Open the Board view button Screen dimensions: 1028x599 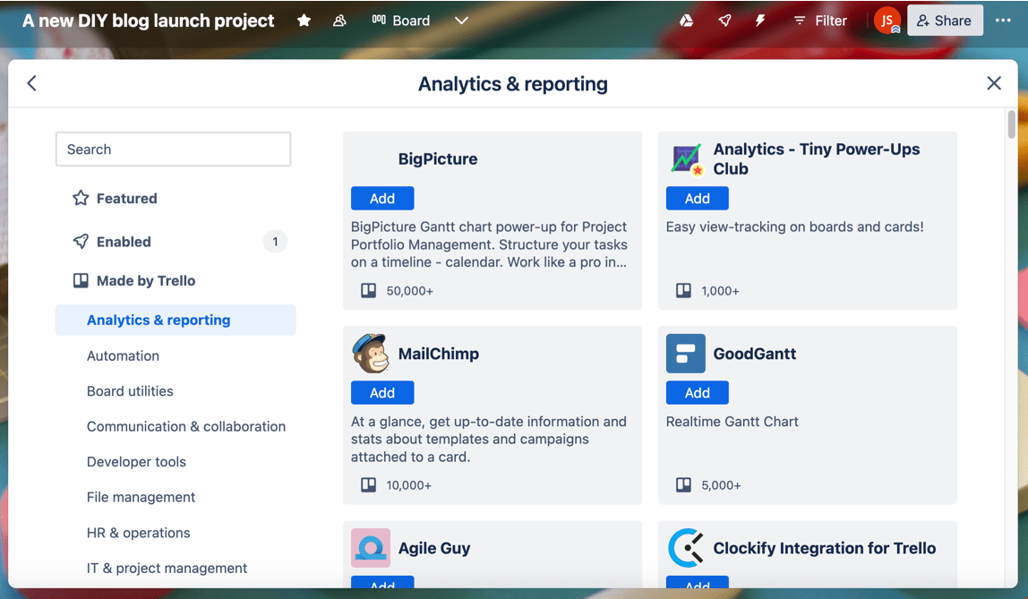(400, 21)
